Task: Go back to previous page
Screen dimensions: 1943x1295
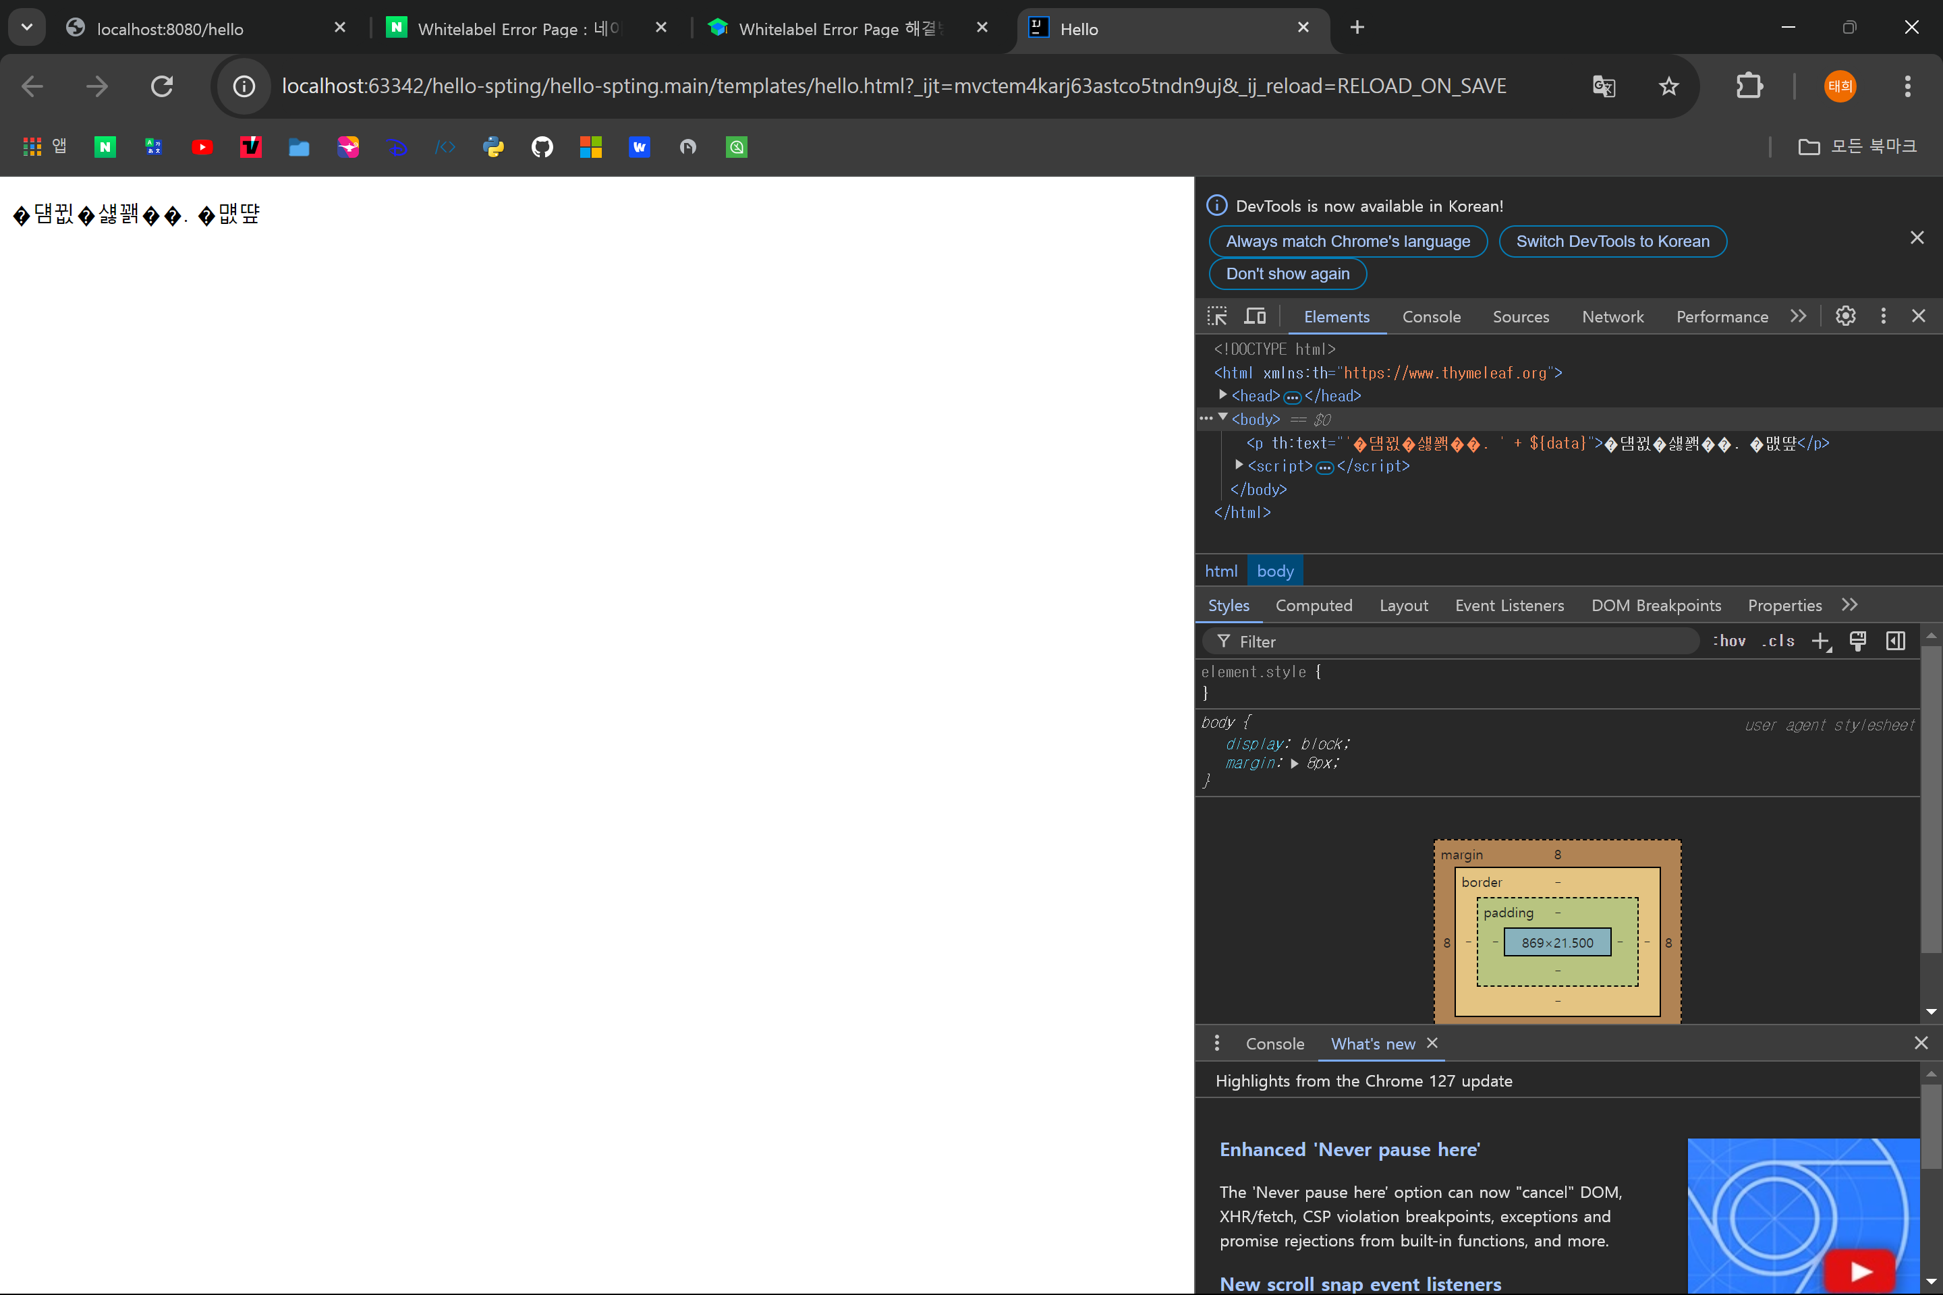Action: pos(32,86)
